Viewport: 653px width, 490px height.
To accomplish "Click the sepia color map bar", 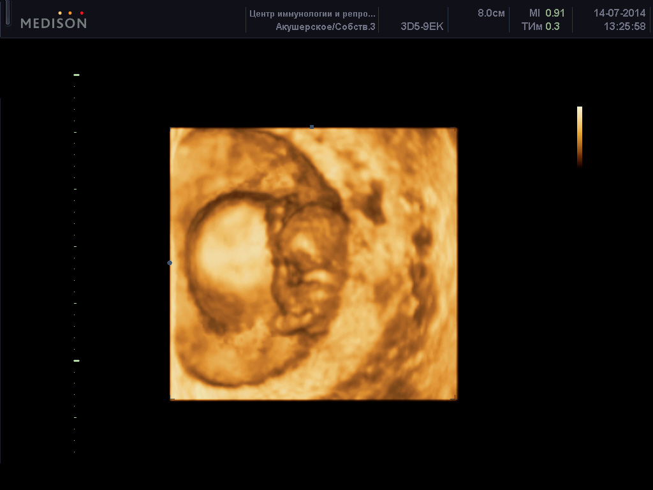I will (x=579, y=137).
